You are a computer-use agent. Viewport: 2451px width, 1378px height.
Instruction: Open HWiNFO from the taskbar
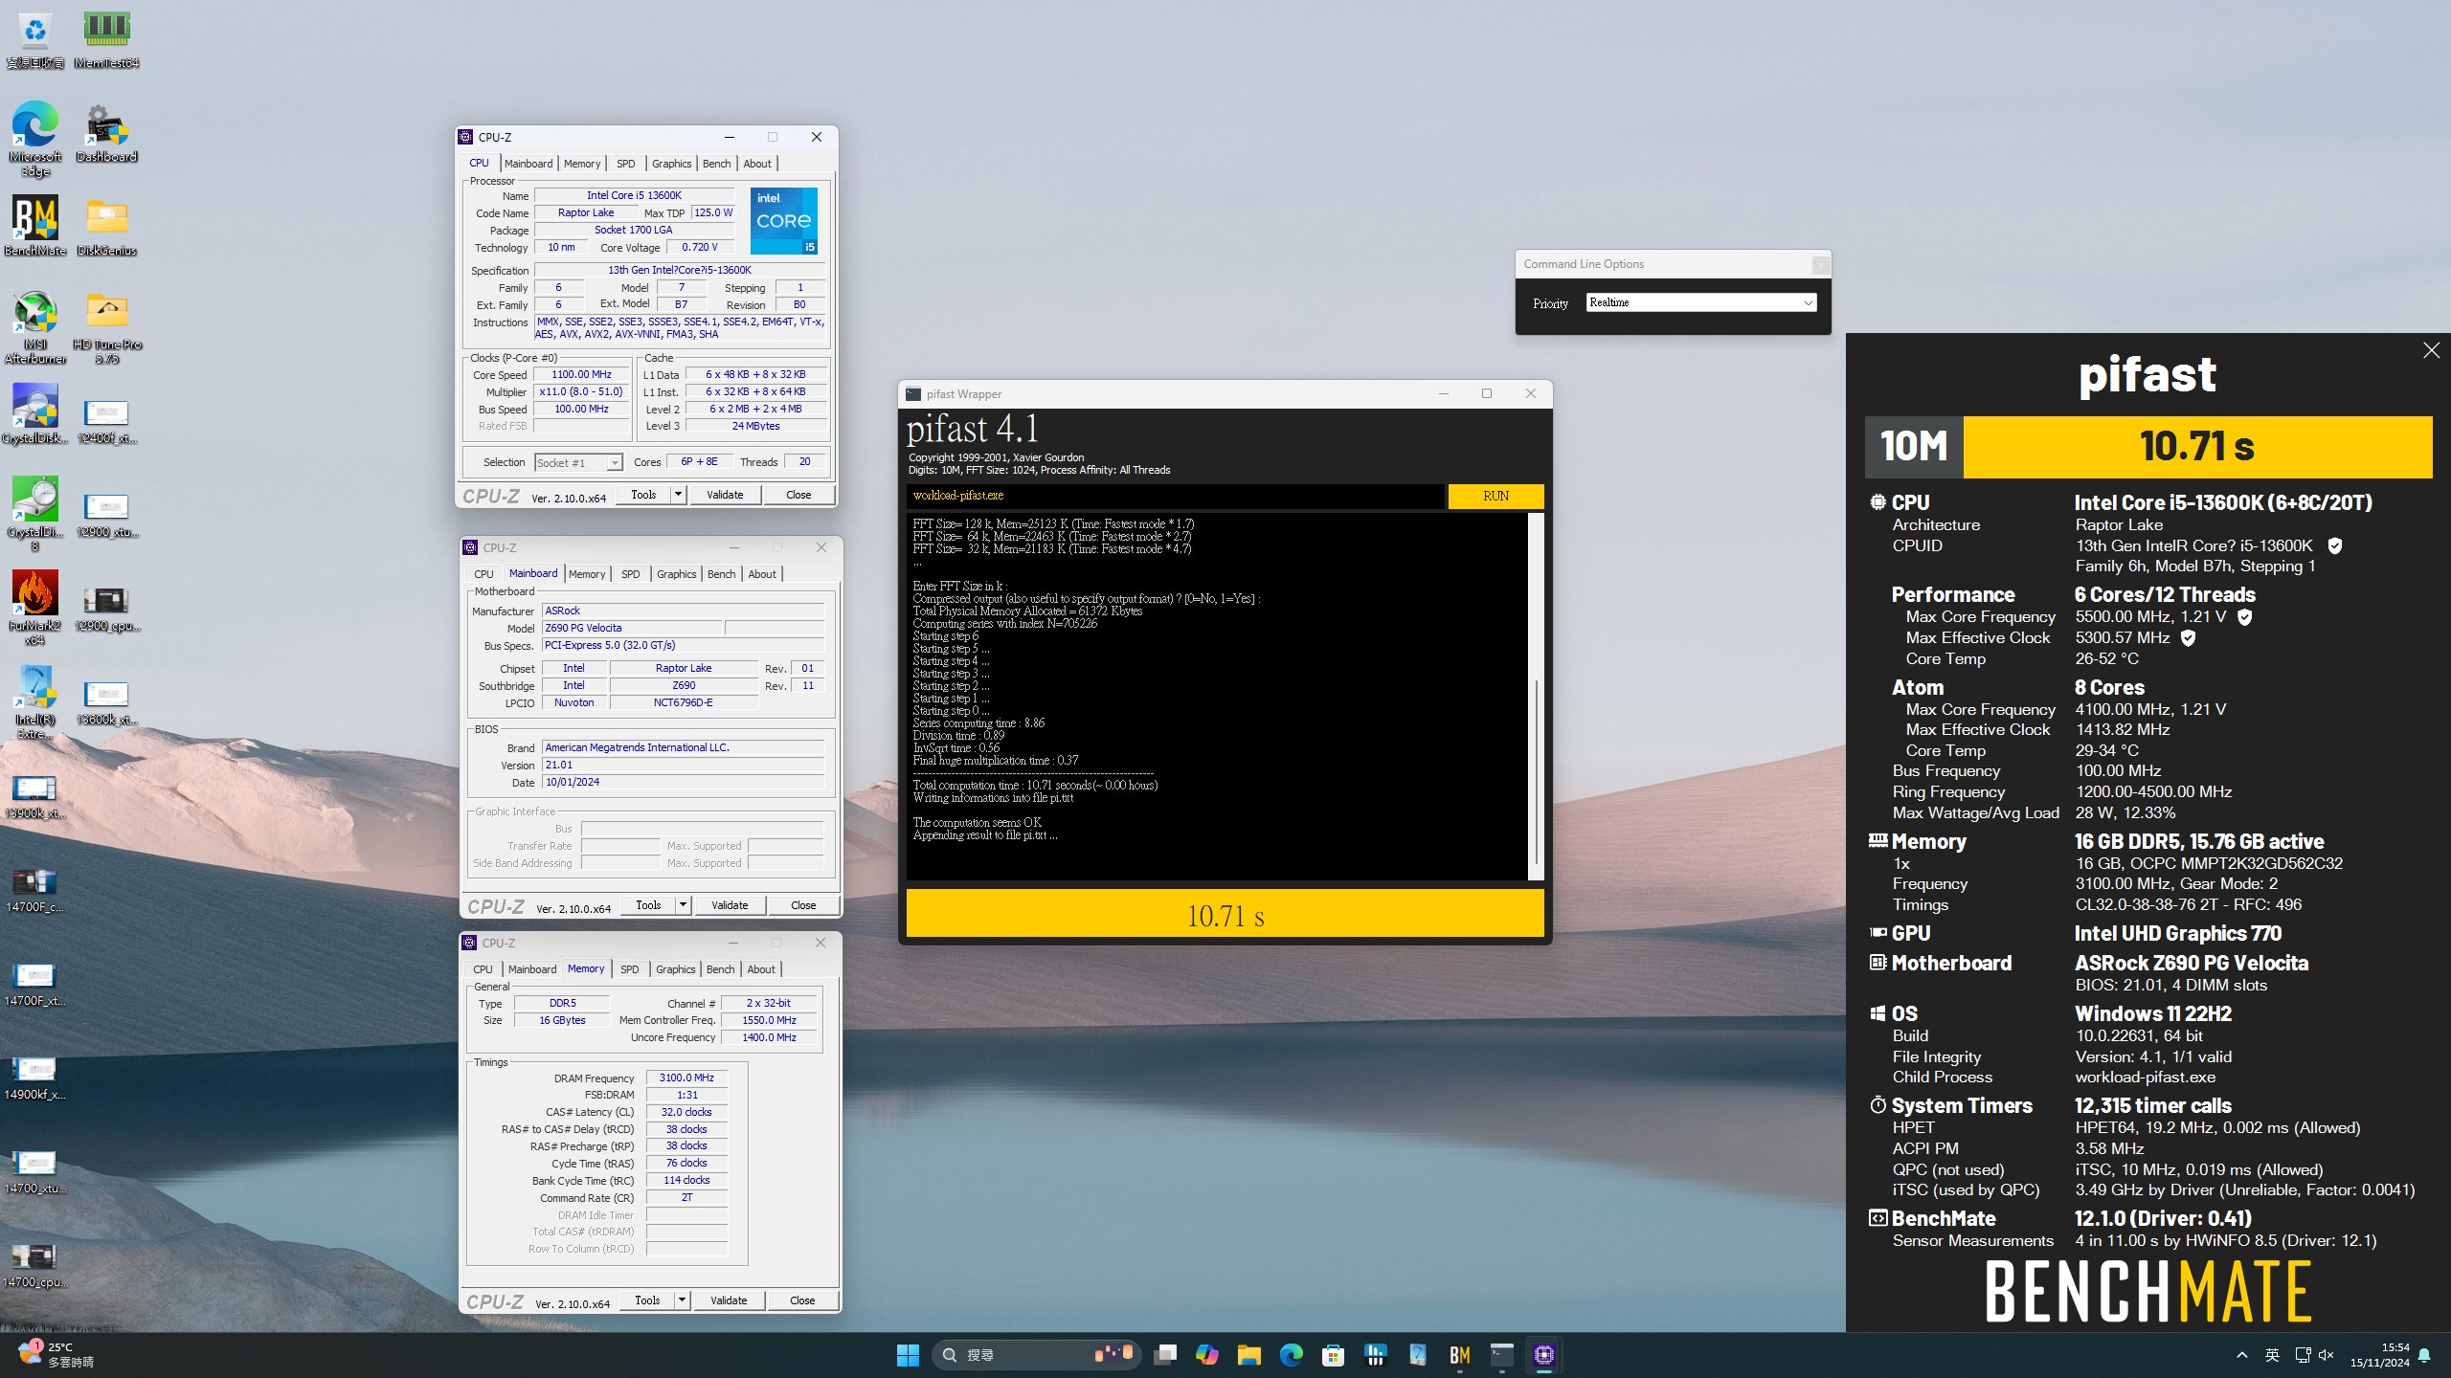tap(1375, 1355)
